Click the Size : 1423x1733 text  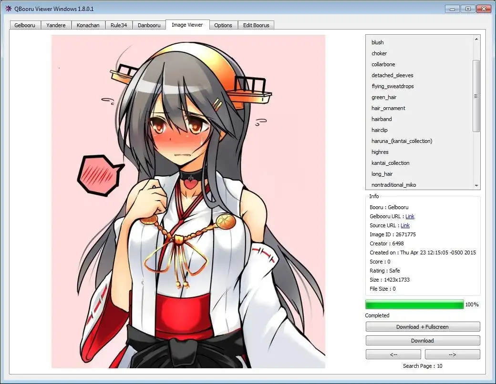coord(389,280)
